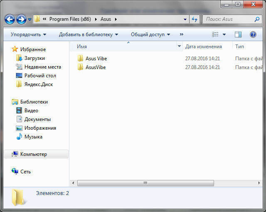The height and width of the screenshot is (212, 266).
Task: Click the AsusVibe folder icon
Action: (x=80, y=67)
